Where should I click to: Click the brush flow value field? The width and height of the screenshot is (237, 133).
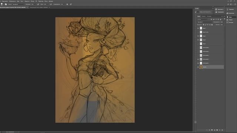45,4
